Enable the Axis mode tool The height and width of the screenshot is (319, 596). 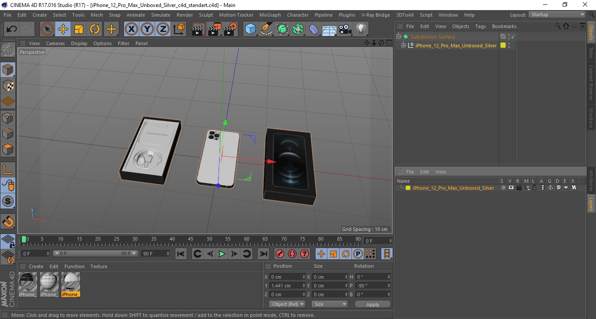[8, 169]
